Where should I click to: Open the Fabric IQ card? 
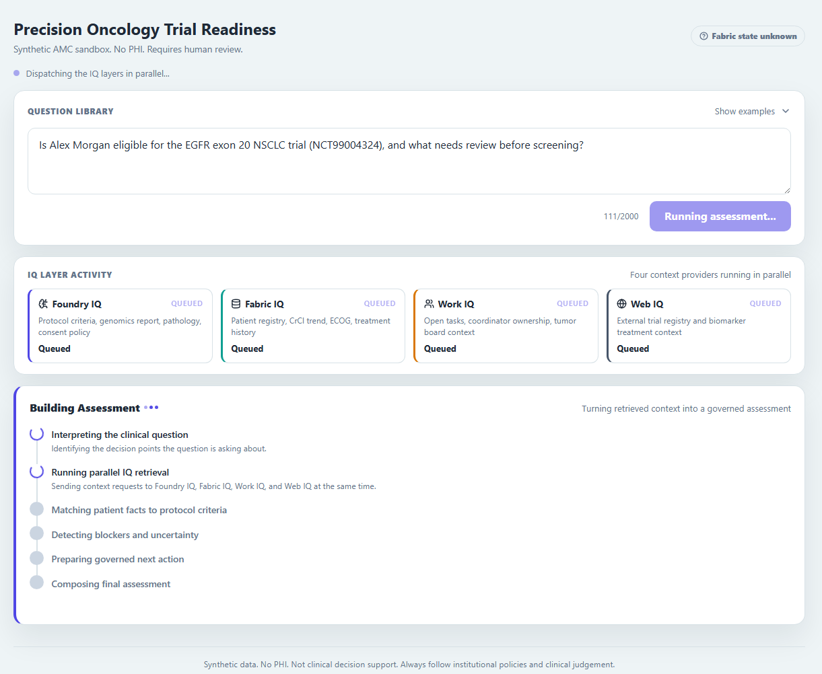tap(313, 326)
